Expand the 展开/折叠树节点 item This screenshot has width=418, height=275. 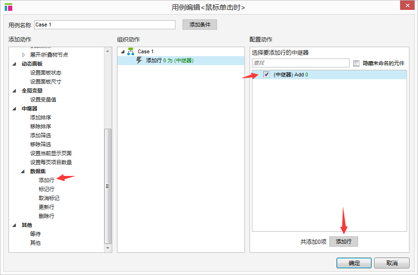point(24,55)
